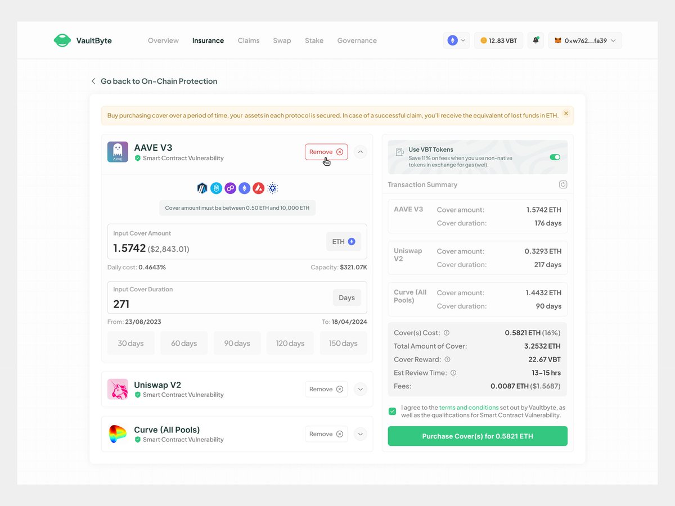
Task: Click the Capacity $321.07K value
Action: point(353,267)
